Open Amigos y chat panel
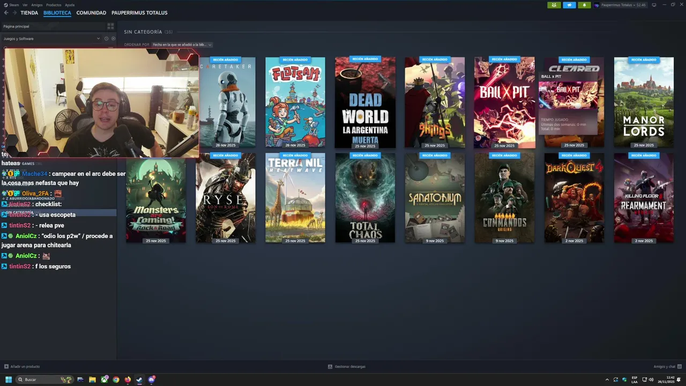 coord(665,367)
